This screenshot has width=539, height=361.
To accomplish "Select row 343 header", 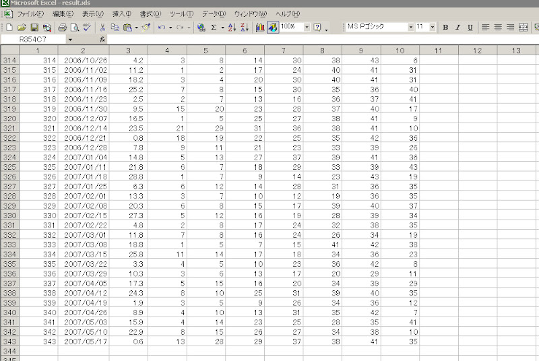I will point(9,341).
